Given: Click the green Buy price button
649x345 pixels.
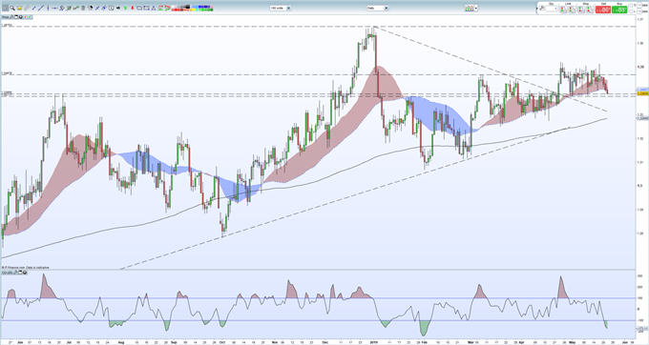Looking at the screenshot, I should (x=619, y=10).
